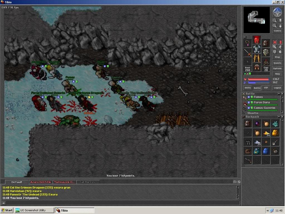Open the teal star backpack
The height and width of the screenshot is (214, 285).
pyautogui.click(x=257, y=151)
